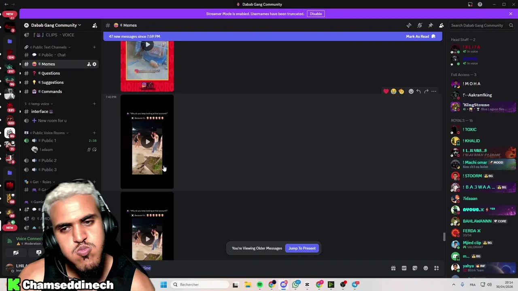Switch to the Questions channel
518x291 pixels.
(61, 73)
